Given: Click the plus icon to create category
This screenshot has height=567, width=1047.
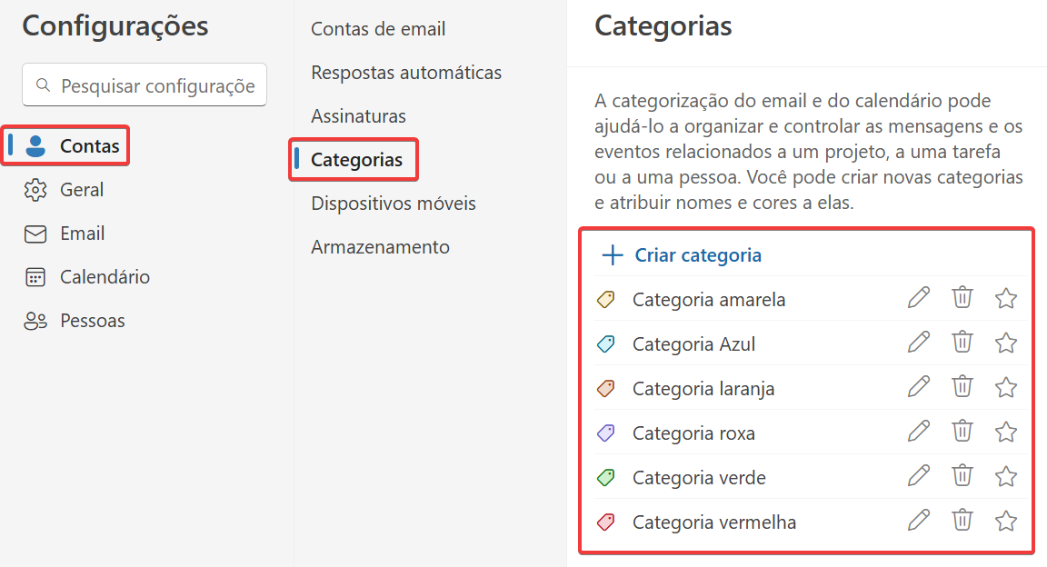Looking at the screenshot, I should pyautogui.click(x=613, y=255).
